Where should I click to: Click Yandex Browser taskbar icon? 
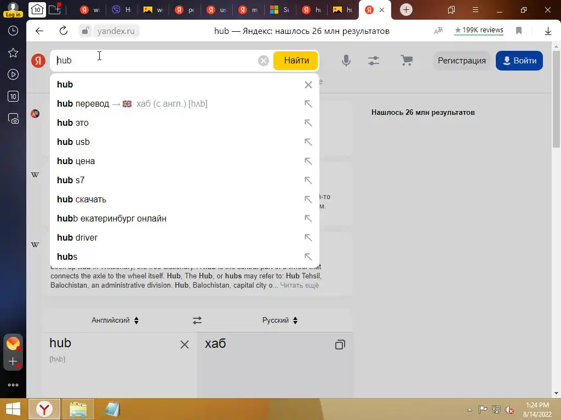click(44, 409)
